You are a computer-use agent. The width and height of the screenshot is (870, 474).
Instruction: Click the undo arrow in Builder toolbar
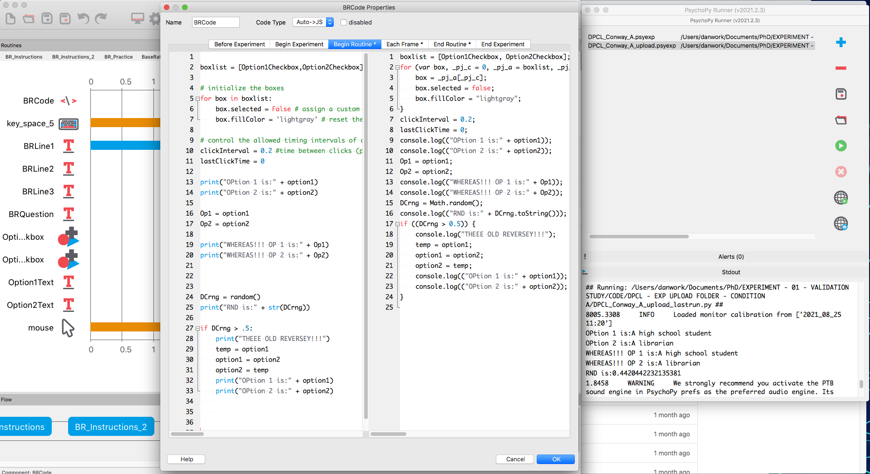point(83,19)
